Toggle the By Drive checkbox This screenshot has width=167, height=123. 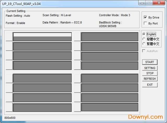[x=145, y=17]
